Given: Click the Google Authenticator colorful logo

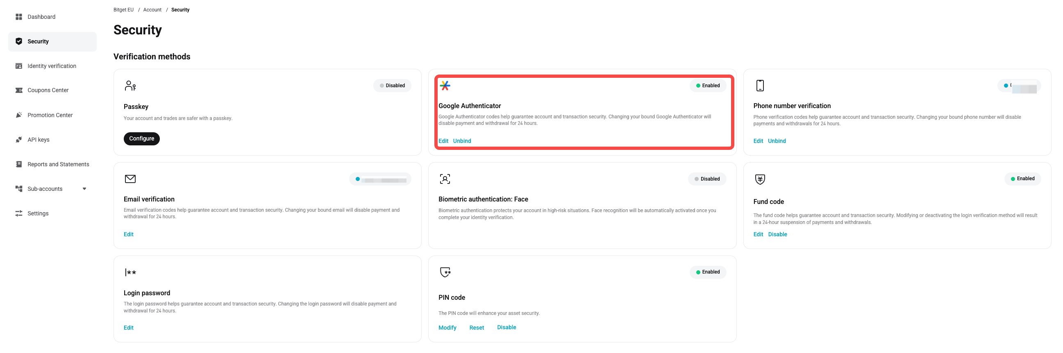Looking at the screenshot, I should click(x=445, y=85).
